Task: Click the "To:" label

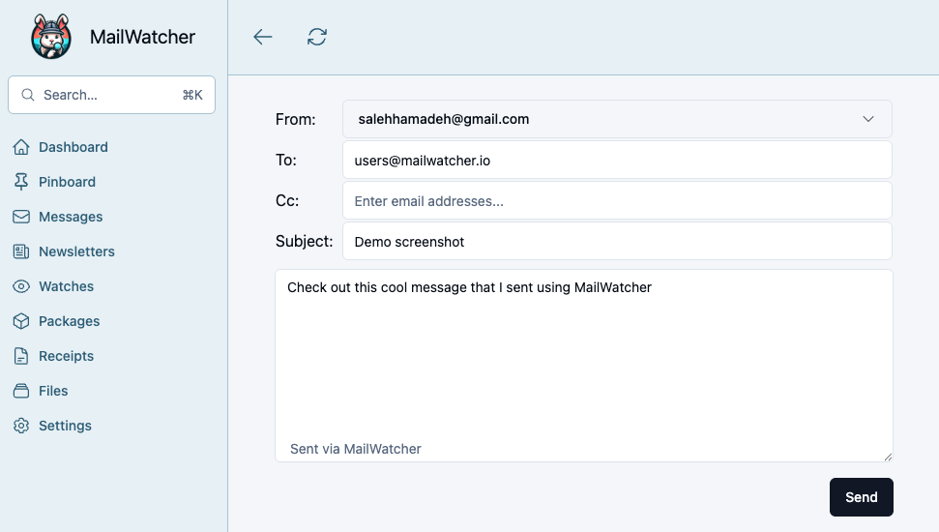Action: [285, 160]
